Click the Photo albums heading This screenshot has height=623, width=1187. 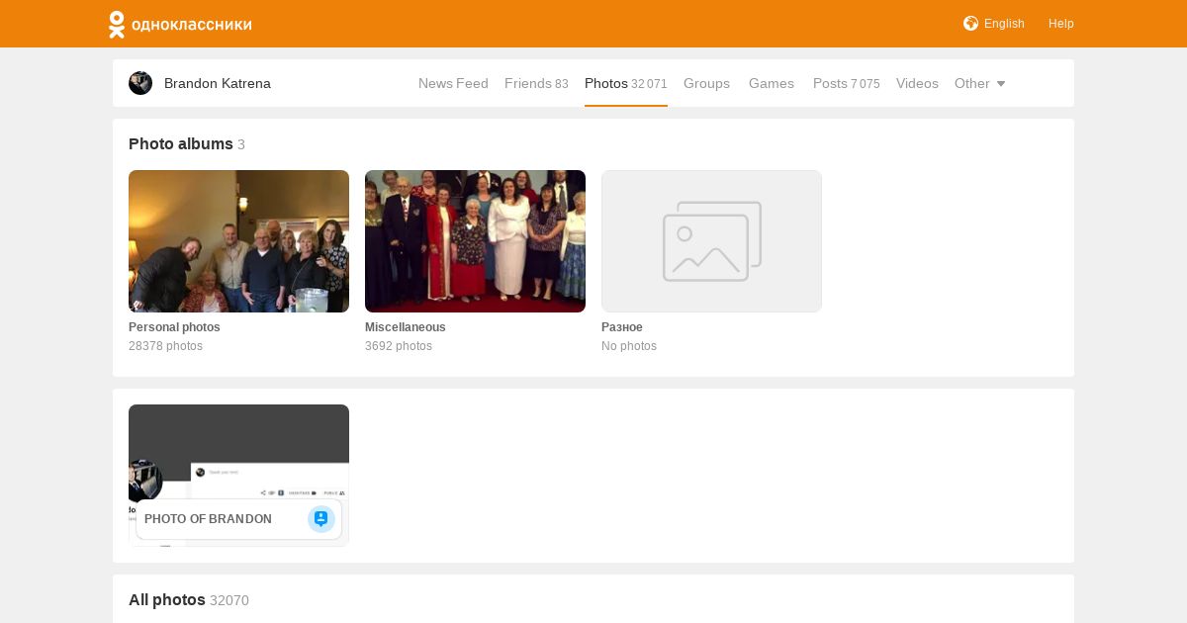[181, 144]
